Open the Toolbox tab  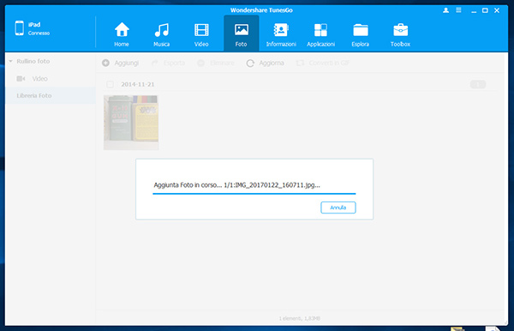coord(400,33)
